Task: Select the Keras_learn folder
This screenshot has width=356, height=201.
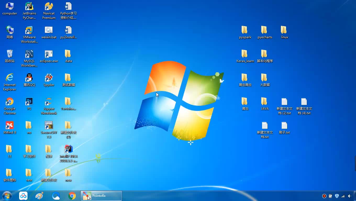Action: click(245, 54)
